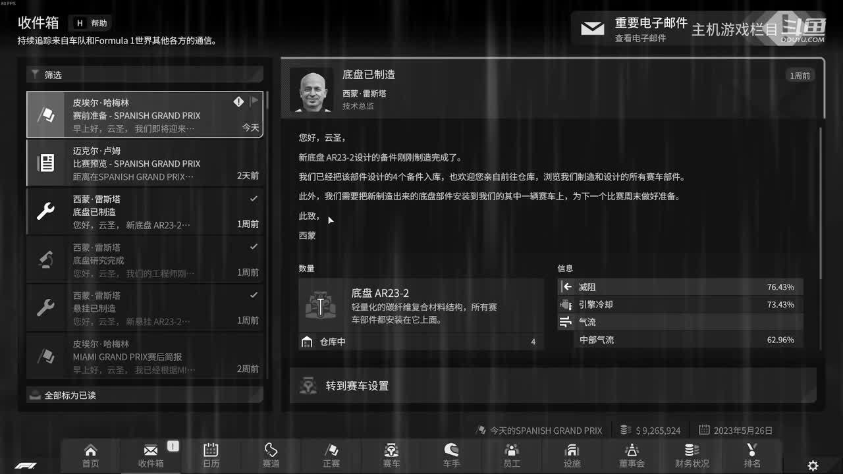Switch to the 赛车 cars tab
843x474 pixels.
coord(391,456)
